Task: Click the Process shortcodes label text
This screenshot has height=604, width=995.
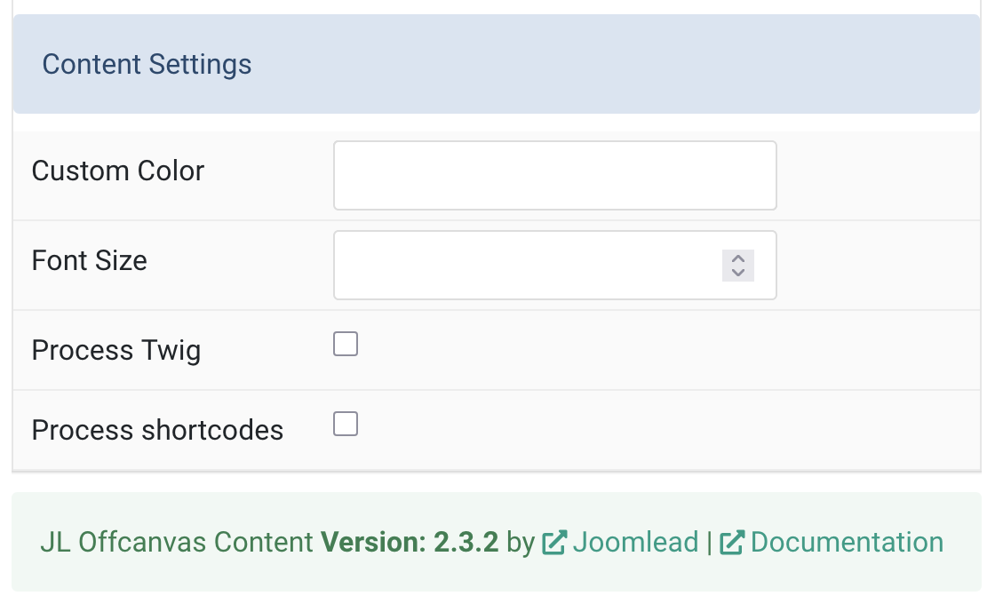Action: [x=157, y=430]
